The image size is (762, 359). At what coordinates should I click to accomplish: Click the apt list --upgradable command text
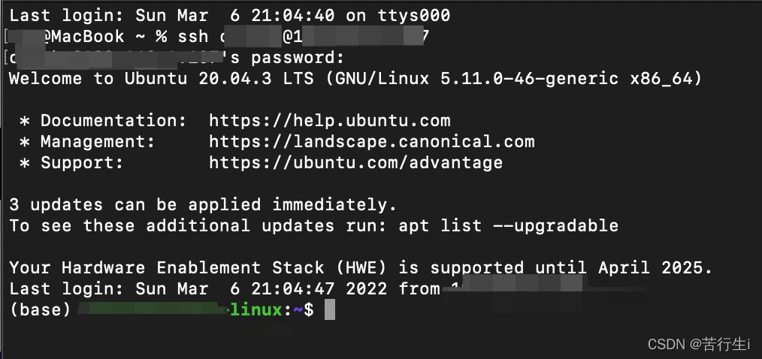coord(508,225)
